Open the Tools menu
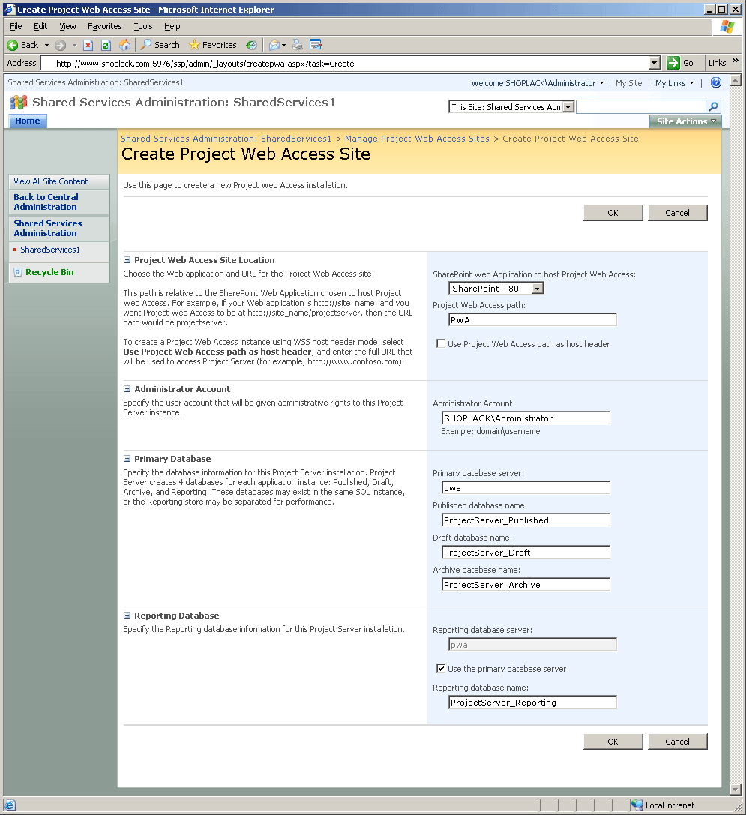 point(143,26)
